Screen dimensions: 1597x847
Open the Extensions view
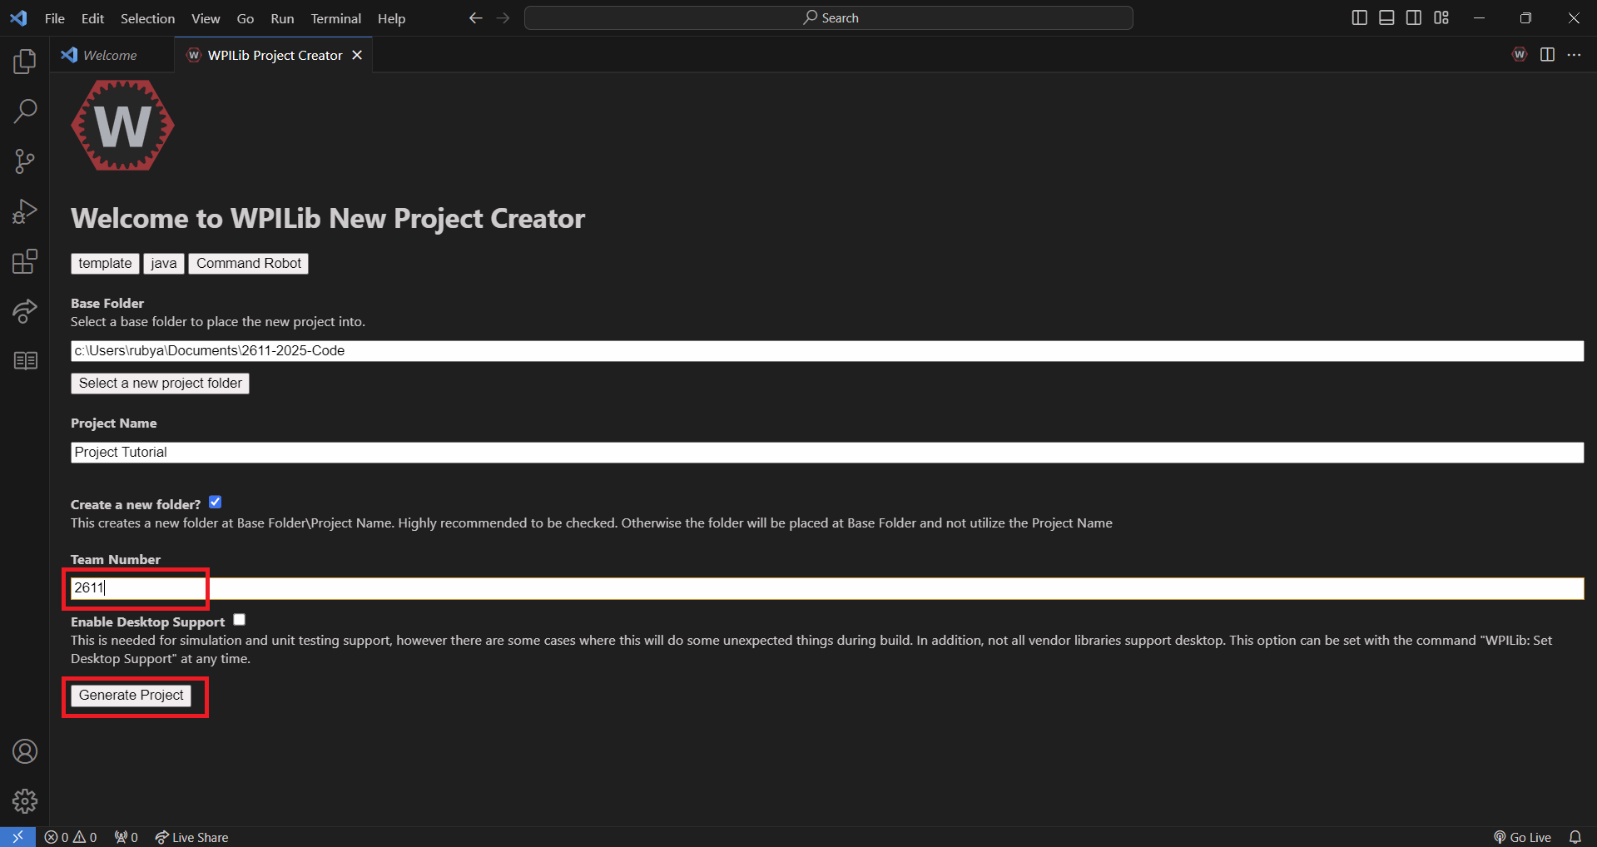25,261
